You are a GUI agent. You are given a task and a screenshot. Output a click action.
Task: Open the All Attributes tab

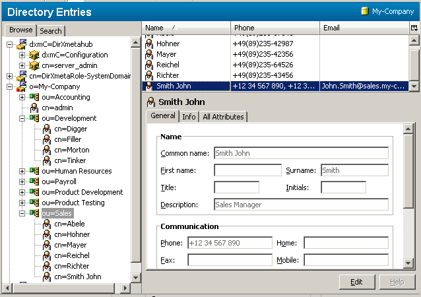pyautogui.click(x=223, y=117)
